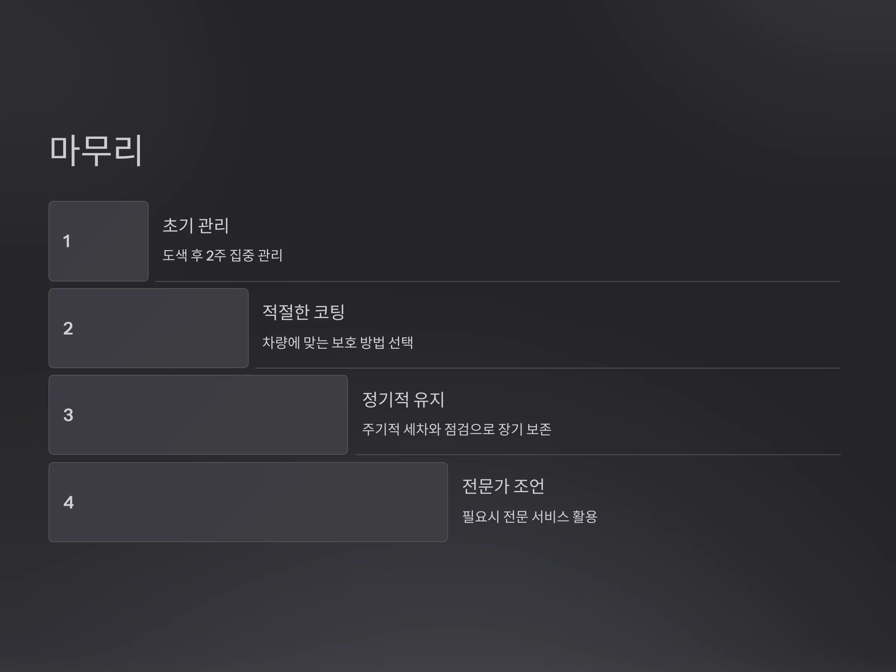Click the text 필요시 전문 서비스 활용
Screen dimensions: 896x672
[529, 517]
